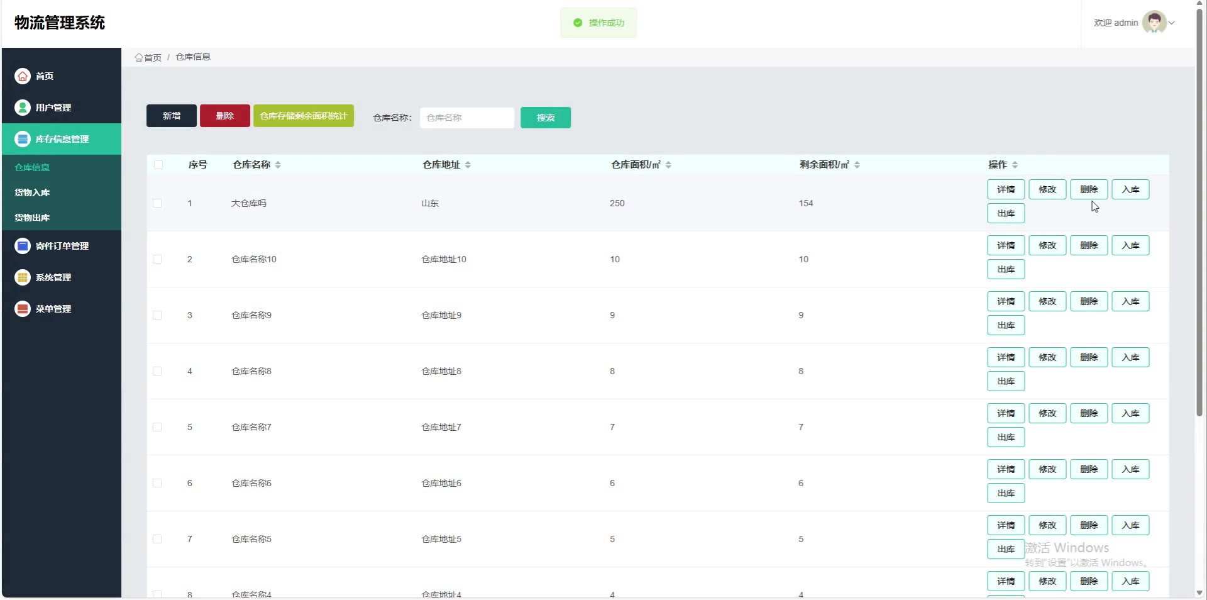Screen dimensions: 1207x600
Task: Click the blue 寄件订单管理 icon
Action: point(23,246)
